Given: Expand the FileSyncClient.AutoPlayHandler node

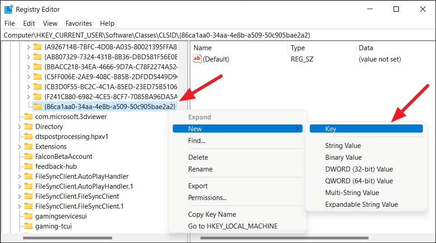Looking at the screenshot, I should [19, 176].
